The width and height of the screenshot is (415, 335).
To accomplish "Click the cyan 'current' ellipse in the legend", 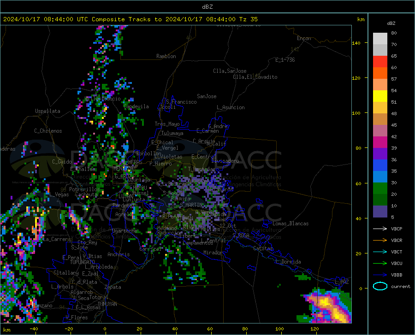I will (380, 286).
